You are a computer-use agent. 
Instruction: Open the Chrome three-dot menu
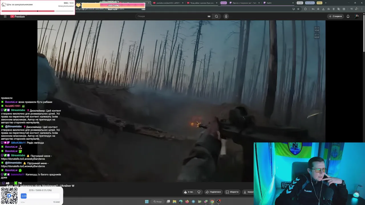pyautogui.click(x=362, y=9)
